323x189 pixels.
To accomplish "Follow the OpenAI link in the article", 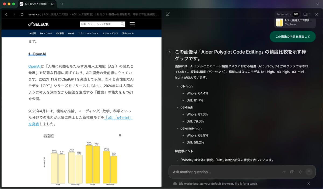I will pos(34,66).
